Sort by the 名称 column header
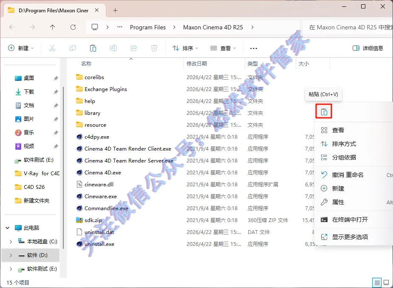 (86, 64)
